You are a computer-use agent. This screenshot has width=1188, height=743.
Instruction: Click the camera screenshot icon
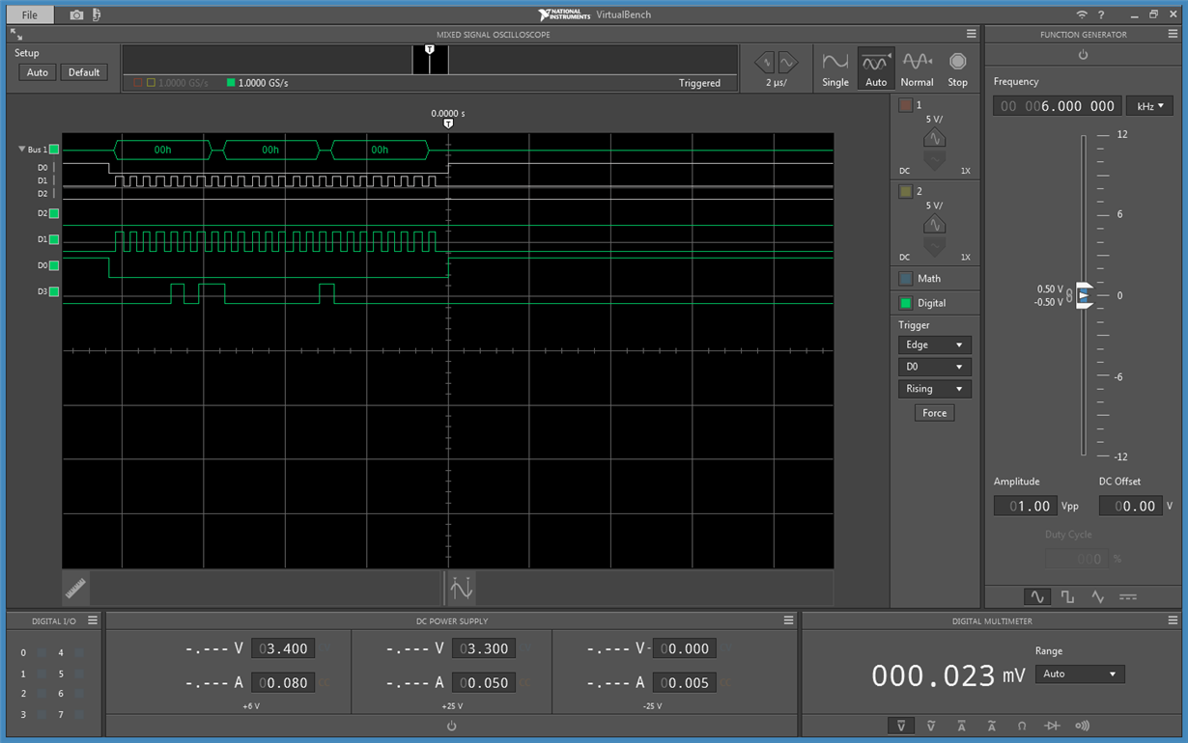pos(76,14)
